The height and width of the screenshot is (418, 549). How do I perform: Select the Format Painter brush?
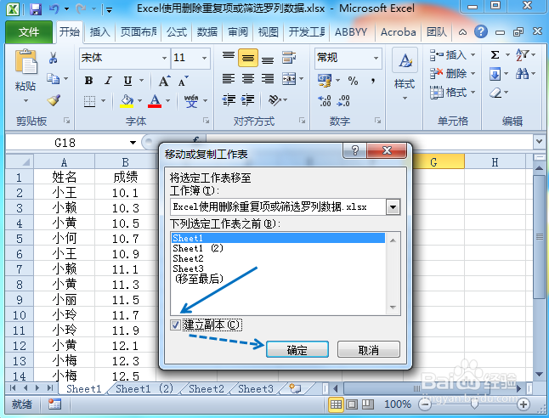tap(54, 100)
